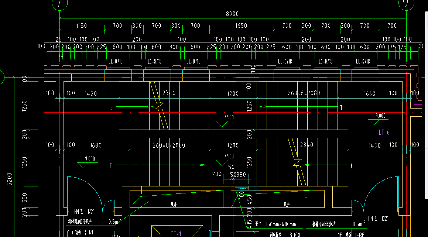This screenshot has height=237, width=428.
Task: Pick the upper 7.500 elevation label
Action: coord(229,117)
